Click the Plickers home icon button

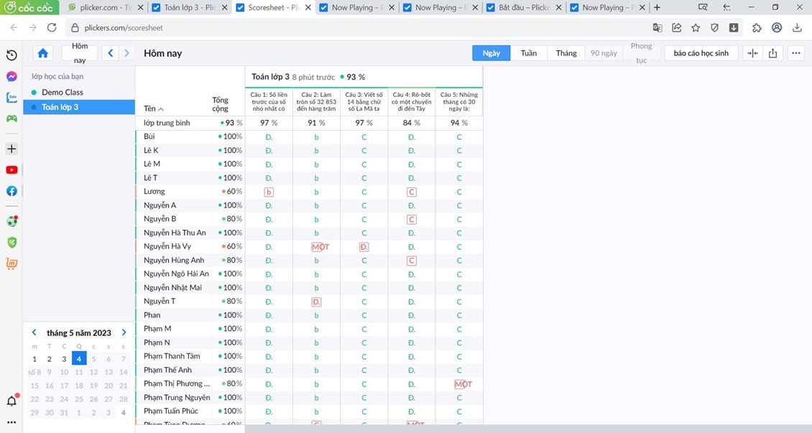pyautogui.click(x=43, y=53)
